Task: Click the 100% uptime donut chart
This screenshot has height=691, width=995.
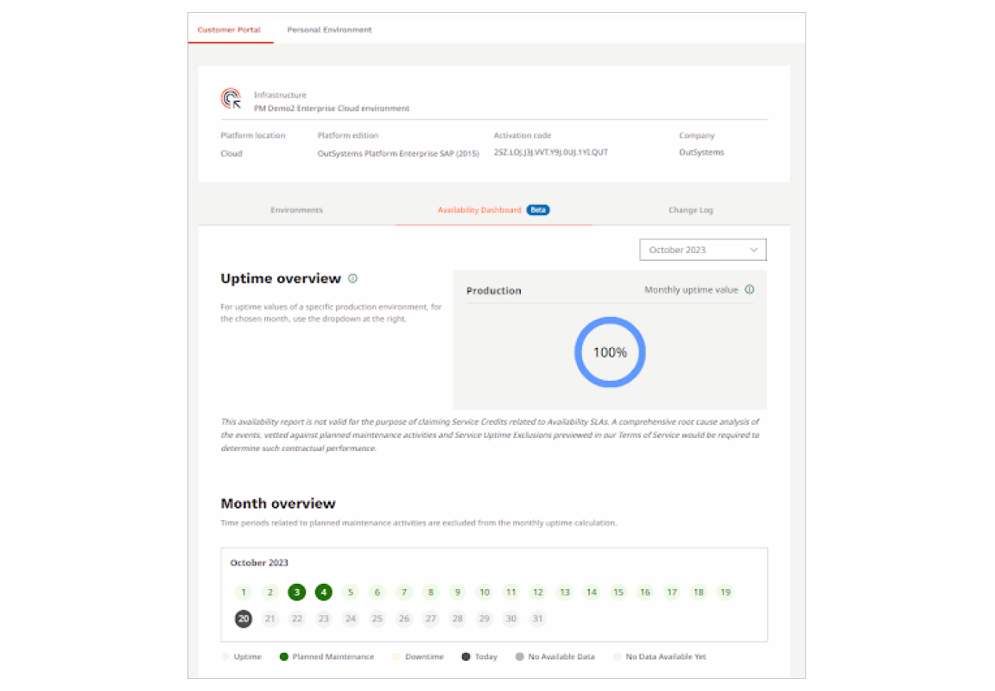Action: pos(610,352)
